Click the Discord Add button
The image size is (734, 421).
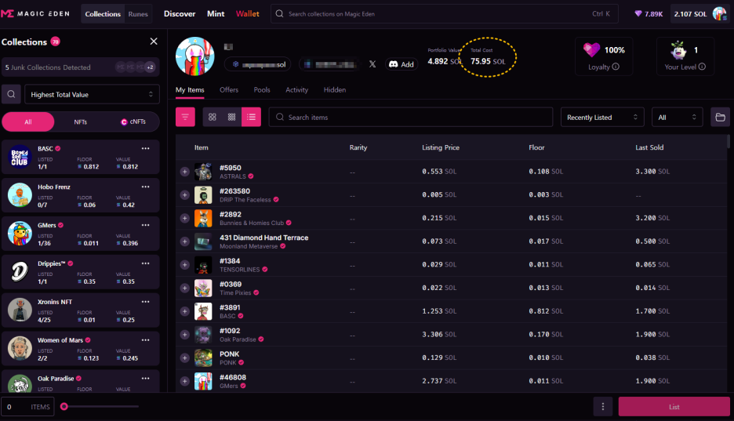402,64
